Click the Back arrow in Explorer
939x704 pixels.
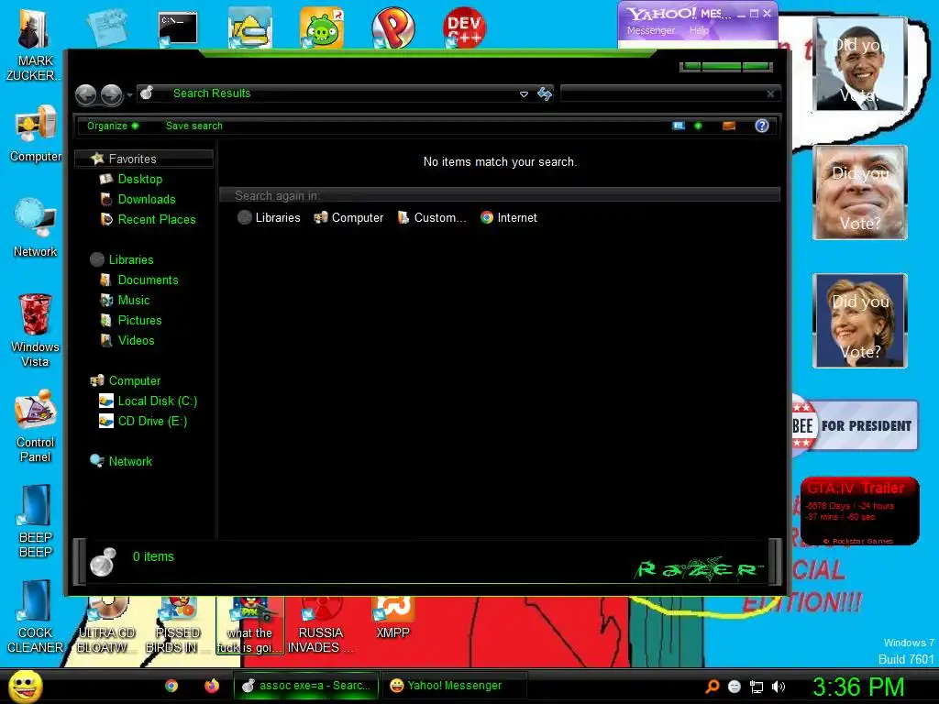tap(85, 94)
